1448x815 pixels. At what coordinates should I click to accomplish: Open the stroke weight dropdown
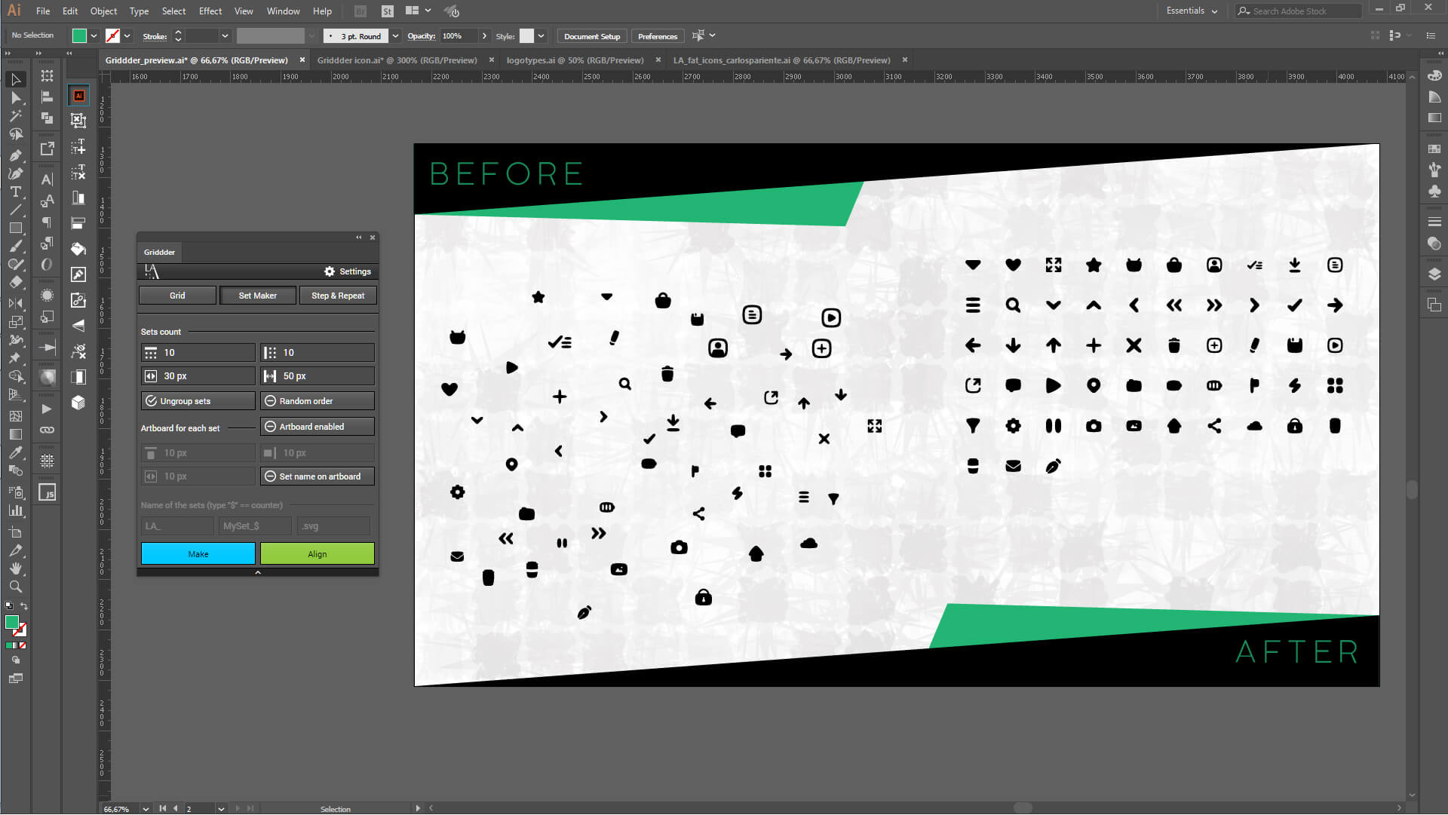coord(224,35)
